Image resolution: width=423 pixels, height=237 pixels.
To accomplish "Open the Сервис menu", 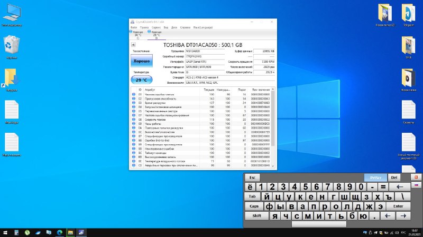I will point(156,27).
